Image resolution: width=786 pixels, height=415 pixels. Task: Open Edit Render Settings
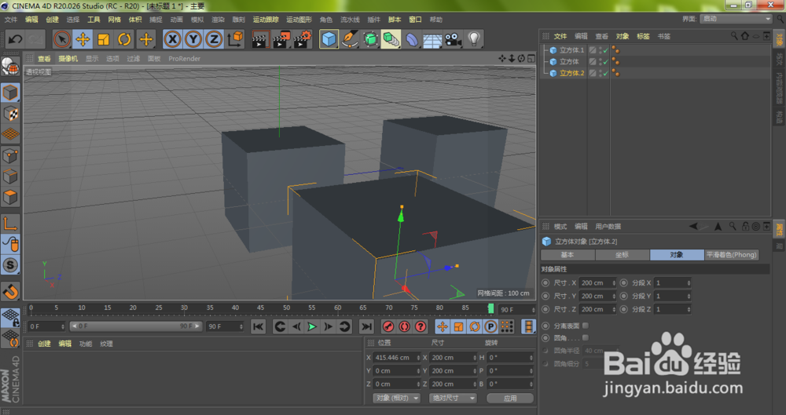click(x=303, y=39)
